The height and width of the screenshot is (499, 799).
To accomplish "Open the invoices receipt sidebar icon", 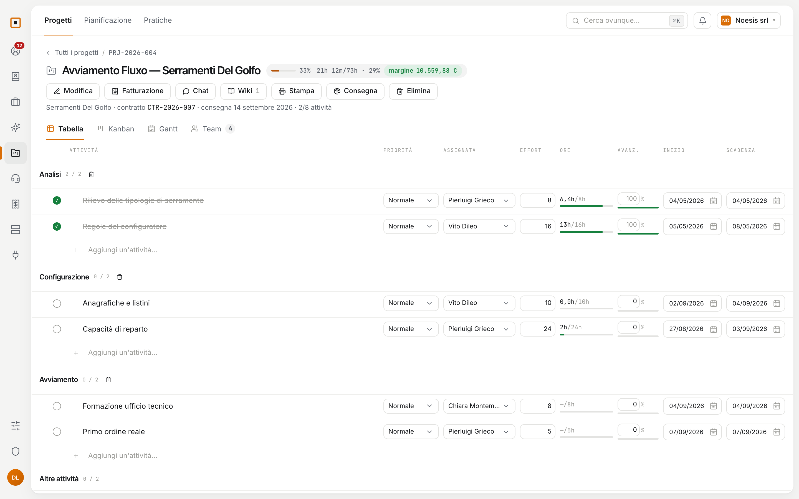I will pos(16,204).
